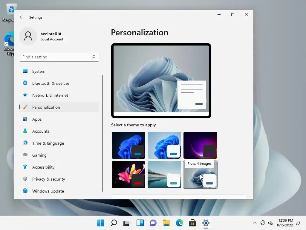Open Widgets from taskbar
This screenshot has width=306, height=230.
tap(140, 223)
